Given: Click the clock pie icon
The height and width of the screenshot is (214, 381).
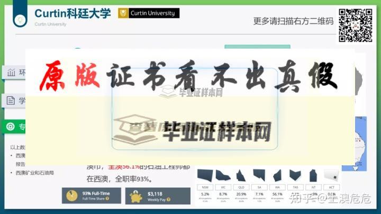Looking at the screenshot, I should tap(72, 196).
